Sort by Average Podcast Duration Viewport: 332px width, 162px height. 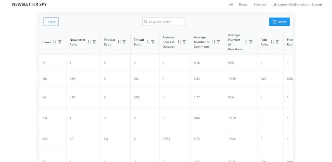click(179, 42)
